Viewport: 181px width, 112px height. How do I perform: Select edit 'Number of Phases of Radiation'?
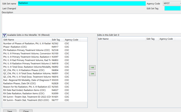(45, 44)
